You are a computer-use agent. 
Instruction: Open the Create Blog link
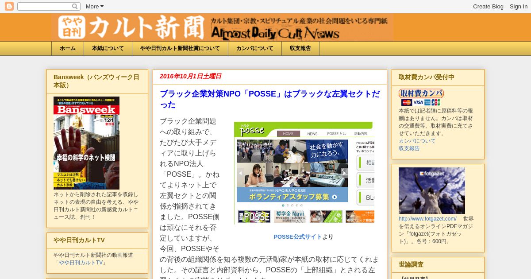pyautogui.click(x=488, y=6)
